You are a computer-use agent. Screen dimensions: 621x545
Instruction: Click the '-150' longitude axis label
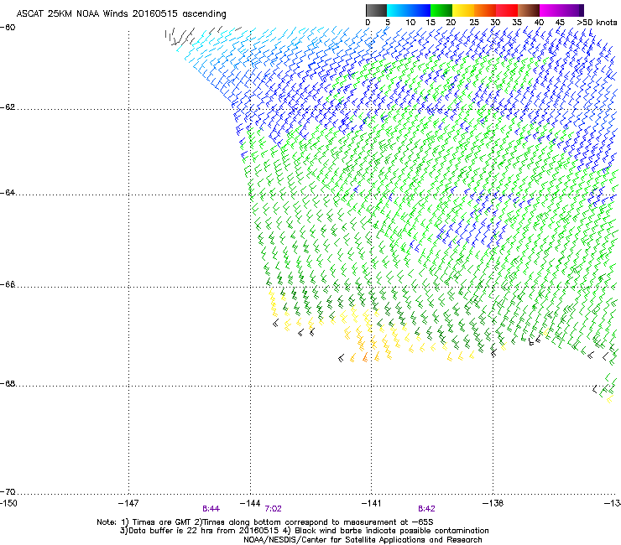click(8, 503)
